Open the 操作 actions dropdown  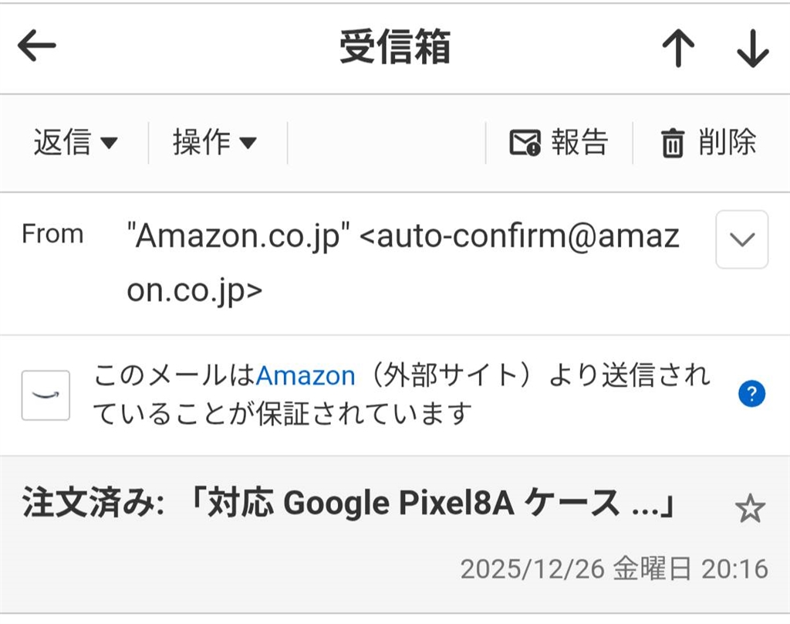pos(214,143)
